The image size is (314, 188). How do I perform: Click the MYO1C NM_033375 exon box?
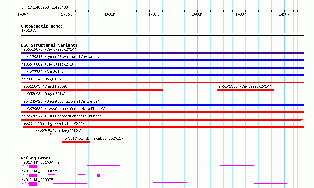point(33,184)
